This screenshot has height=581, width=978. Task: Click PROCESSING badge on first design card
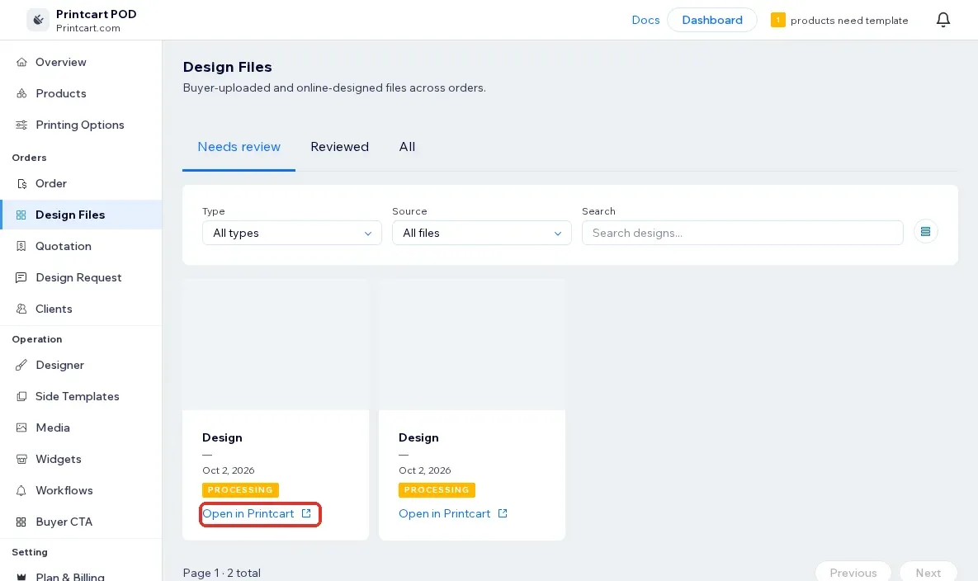click(x=240, y=490)
